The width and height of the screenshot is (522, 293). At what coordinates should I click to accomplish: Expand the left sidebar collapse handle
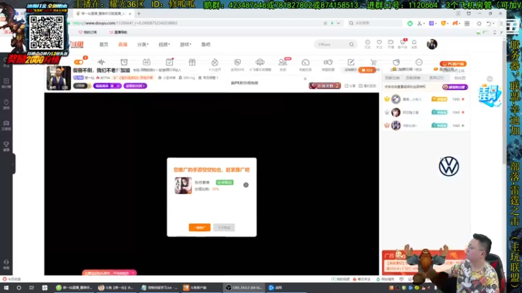(13, 164)
